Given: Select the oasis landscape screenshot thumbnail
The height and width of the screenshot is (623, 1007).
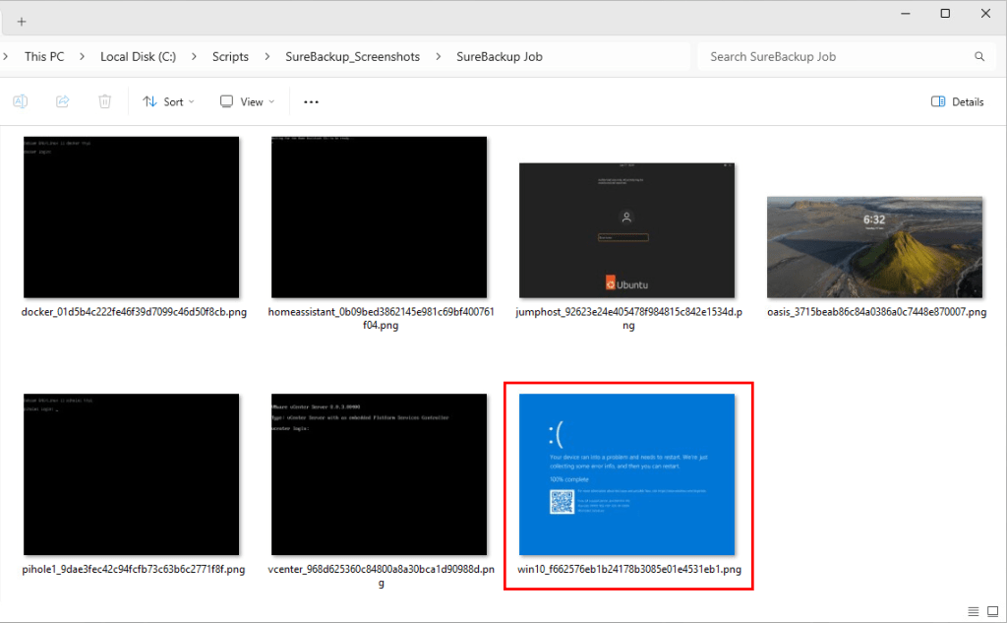Looking at the screenshot, I should click(873, 247).
